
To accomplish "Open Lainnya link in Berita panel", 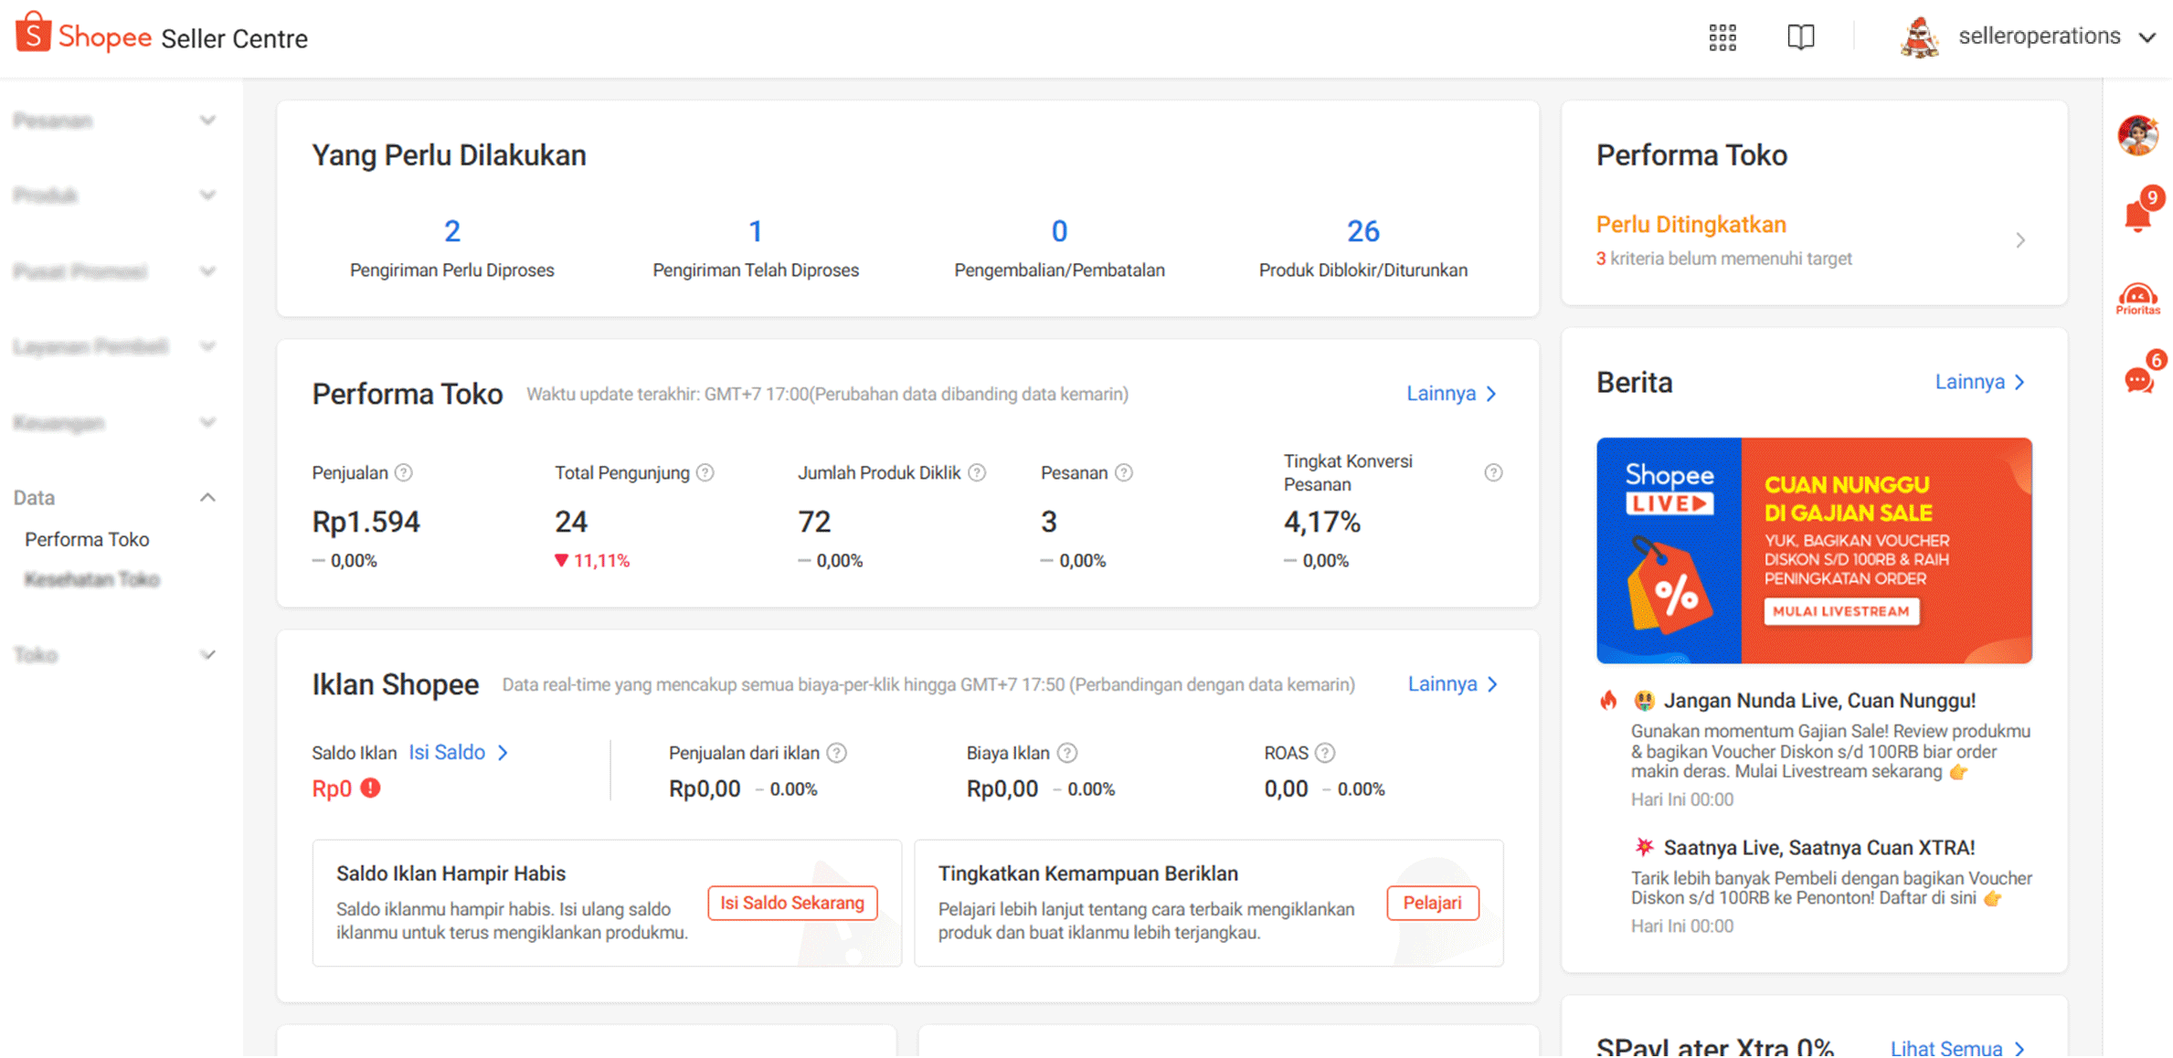I will [1980, 382].
